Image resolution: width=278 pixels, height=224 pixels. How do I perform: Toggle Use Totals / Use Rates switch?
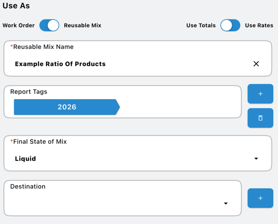point(230,25)
